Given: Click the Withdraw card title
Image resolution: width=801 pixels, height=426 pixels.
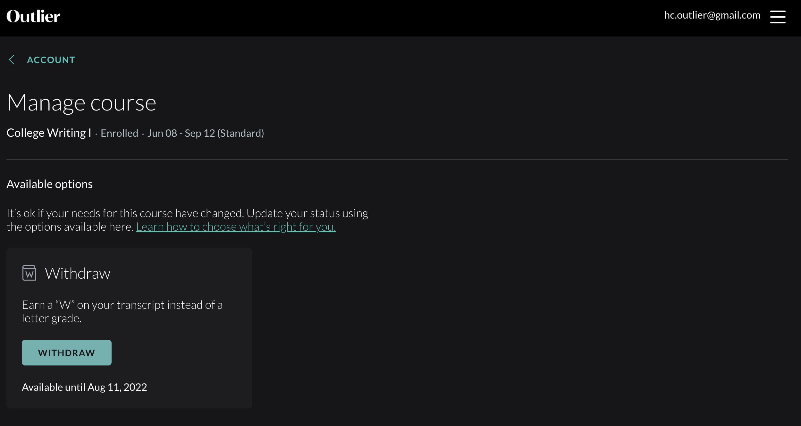Looking at the screenshot, I should [77, 274].
